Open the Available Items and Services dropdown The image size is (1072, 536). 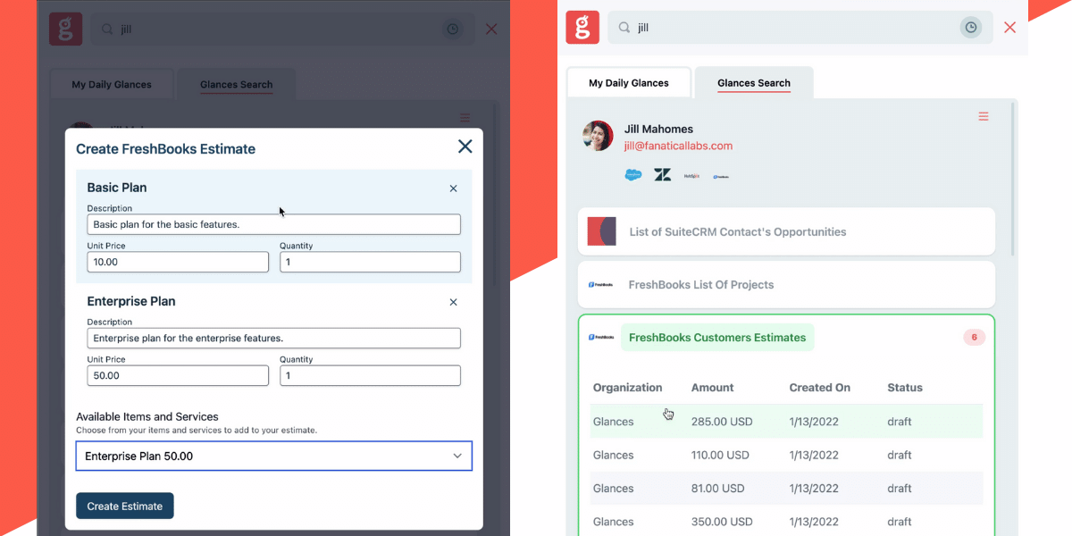click(274, 456)
